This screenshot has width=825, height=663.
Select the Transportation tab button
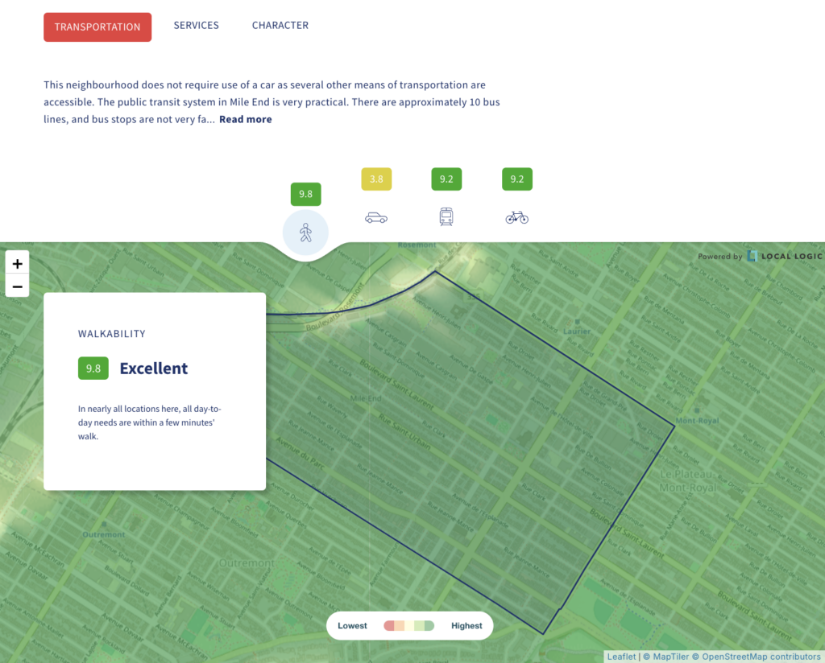point(97,27)
